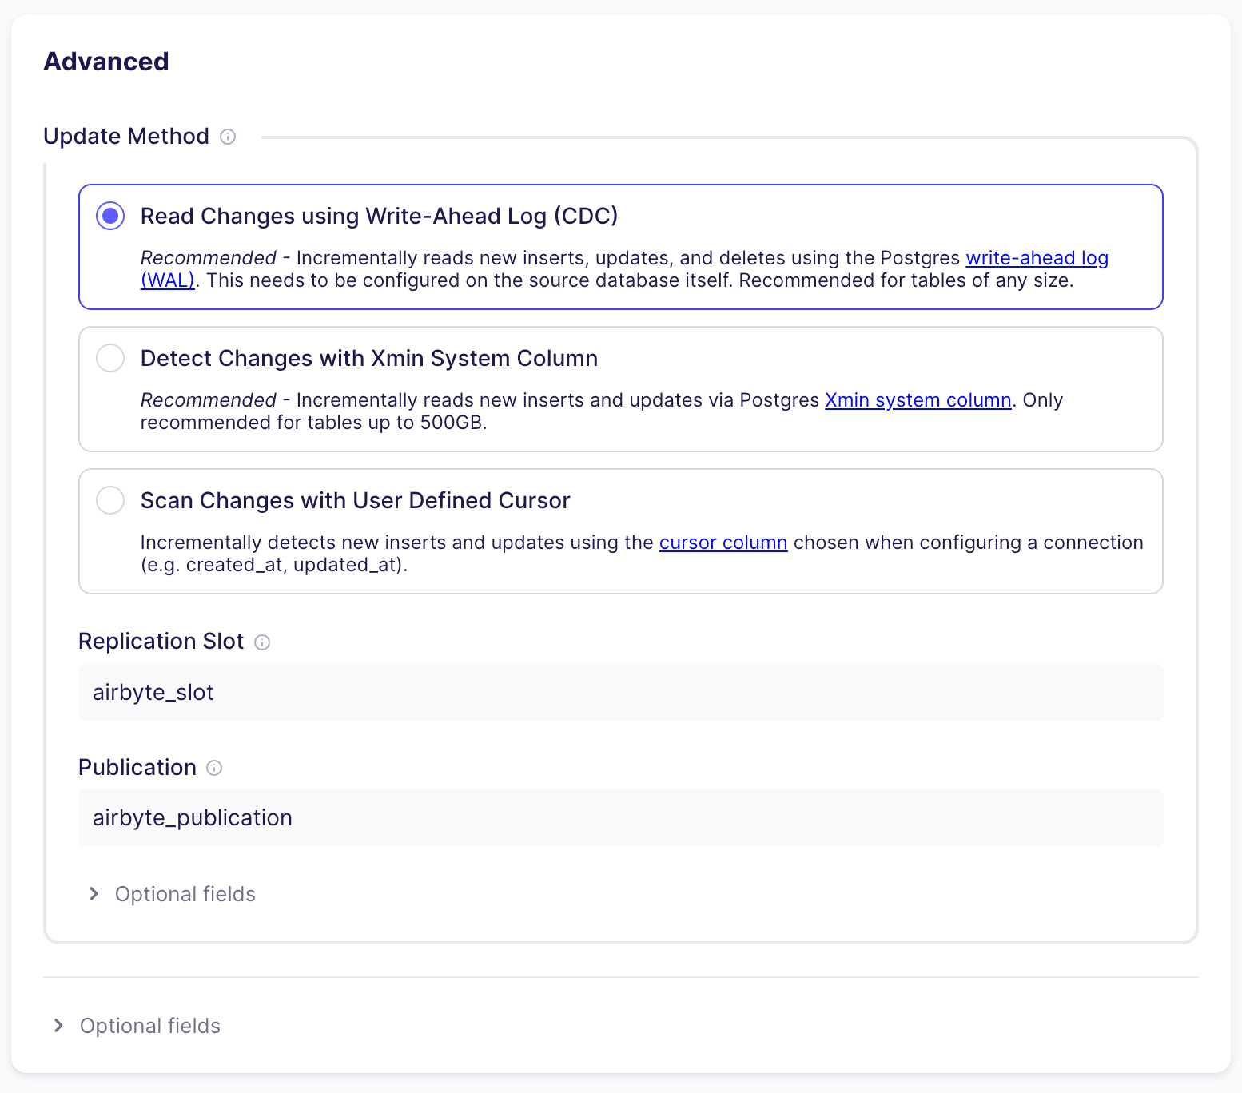Expand Optional fields in the Update Method section
1242x1093 pixels.
[x=185, y=893]
